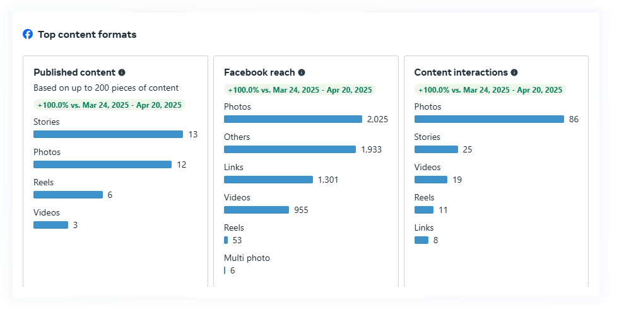Image resolution: width=624 pixels, height=322 pixels.
Task: Click the Reels bar showing 6
Action: tap(68, 195)
